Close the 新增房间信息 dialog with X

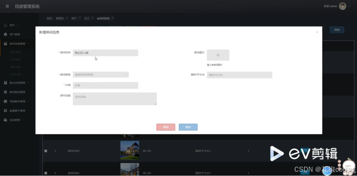pyautogui.click(x=317, y=32)
